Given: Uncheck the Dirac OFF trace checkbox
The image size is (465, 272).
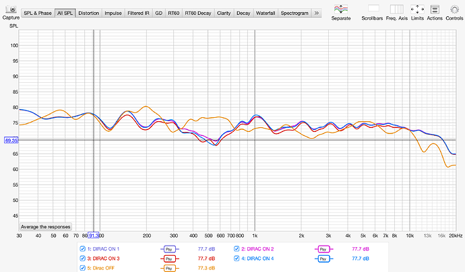Looking at the screenshot, I should [x=82, y=268].
